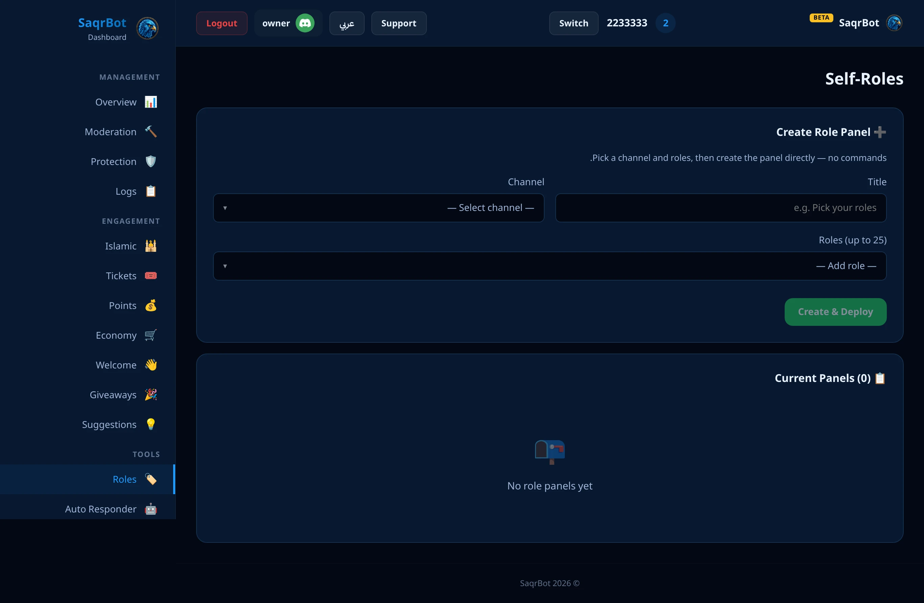Click the "No role panels yet" text
Screen dimensions: 924x603
550,486
